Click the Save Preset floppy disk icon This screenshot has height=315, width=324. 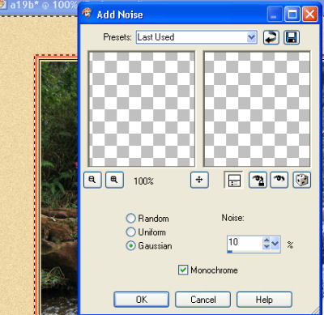[292, 37]
